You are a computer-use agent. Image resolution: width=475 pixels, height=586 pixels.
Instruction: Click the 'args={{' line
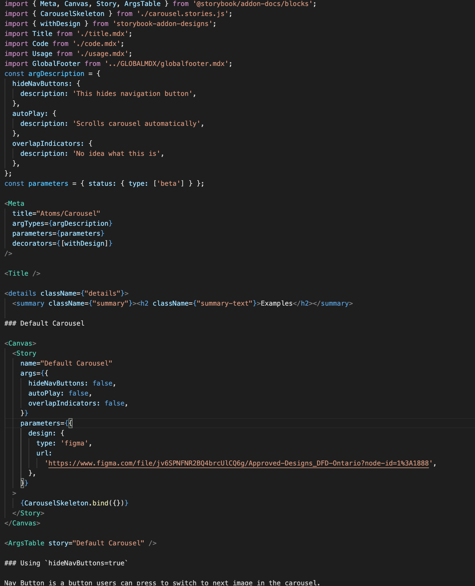(34, 373)
